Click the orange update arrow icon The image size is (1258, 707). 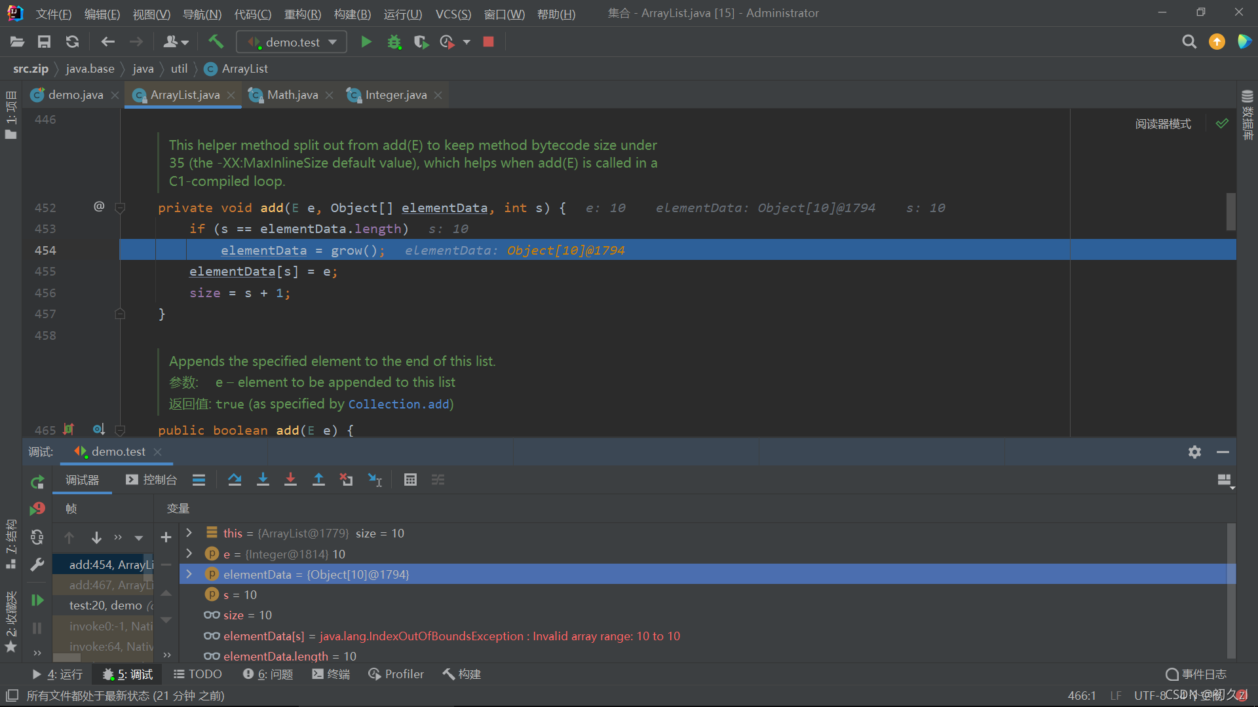(x=1217, y=42)
